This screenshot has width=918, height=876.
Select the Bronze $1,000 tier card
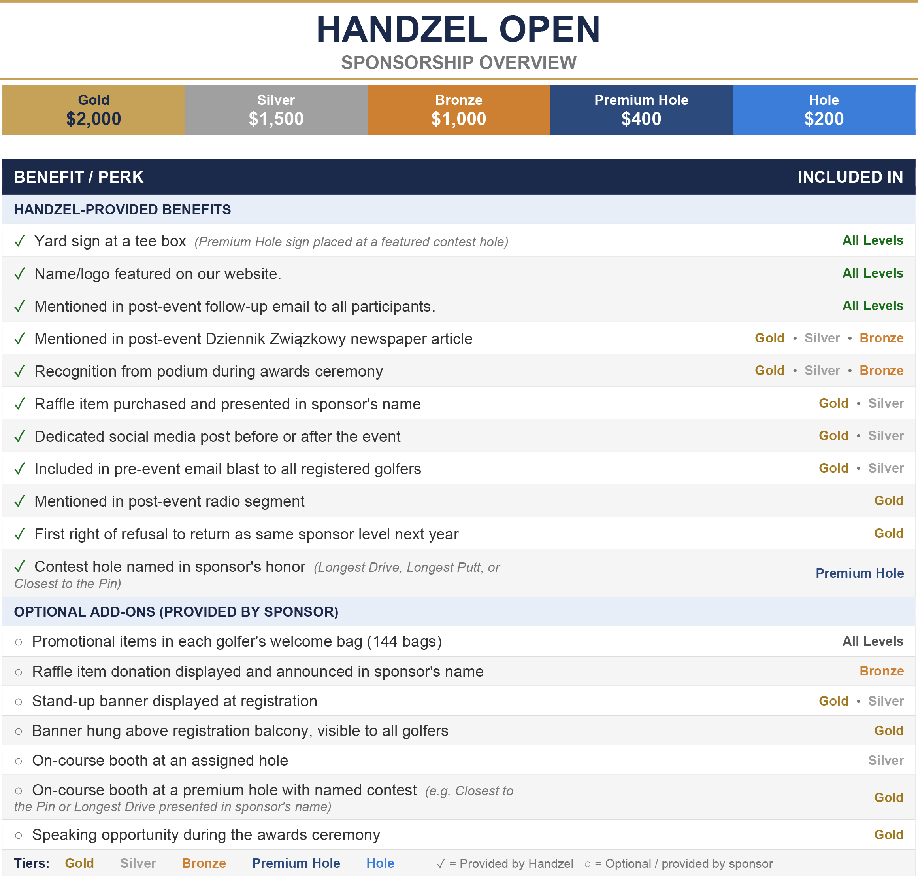click(459, 110)
